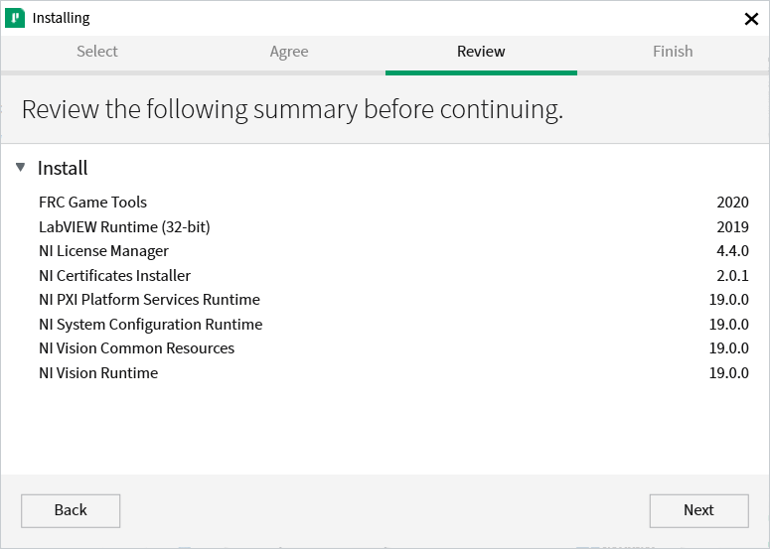Select the NI License Manager row
770x549 pixels.
(x=393, y=251)
